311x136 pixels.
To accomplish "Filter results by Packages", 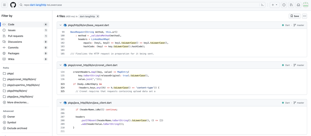I will pos(25,53).
